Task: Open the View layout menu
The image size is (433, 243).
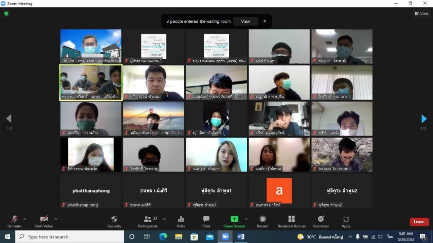Action: pyautogui.click(x=421, y=14)
